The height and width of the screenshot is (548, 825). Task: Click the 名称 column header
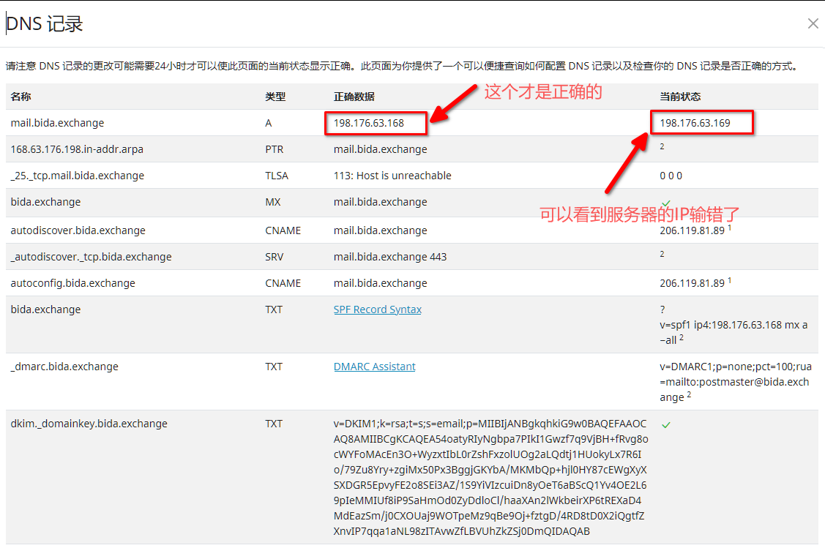point(20,97)
